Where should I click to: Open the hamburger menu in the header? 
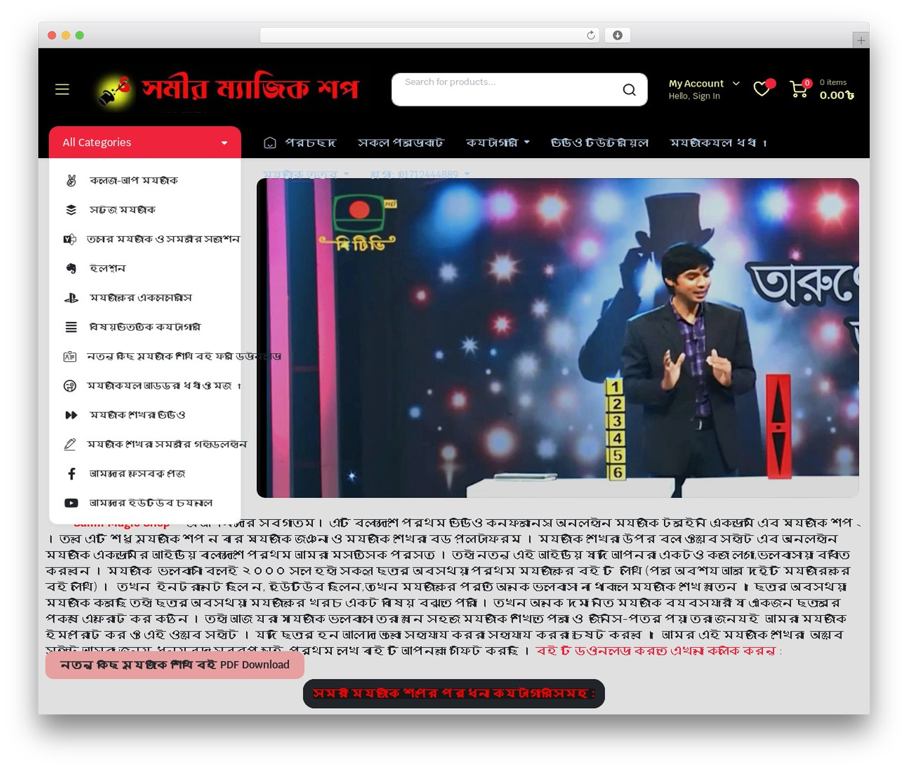(x=62, y=89)
